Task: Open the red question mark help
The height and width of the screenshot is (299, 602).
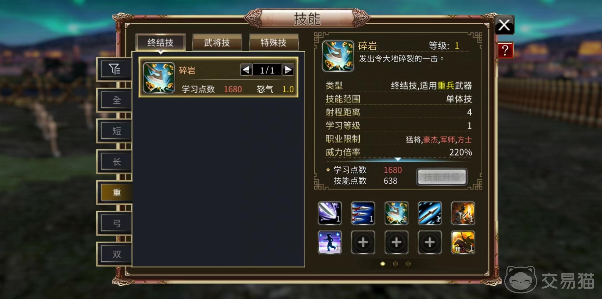Action: [505, 50]
